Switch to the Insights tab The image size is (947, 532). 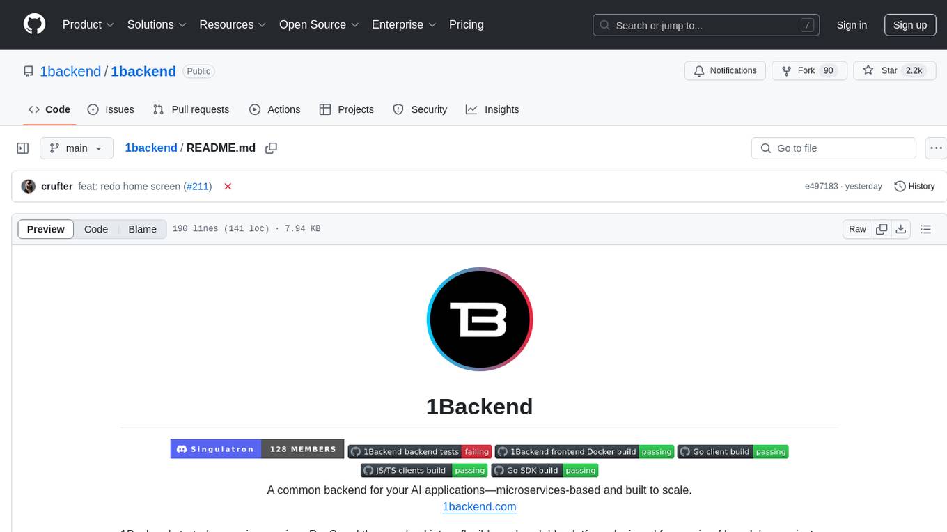point(492,109)
